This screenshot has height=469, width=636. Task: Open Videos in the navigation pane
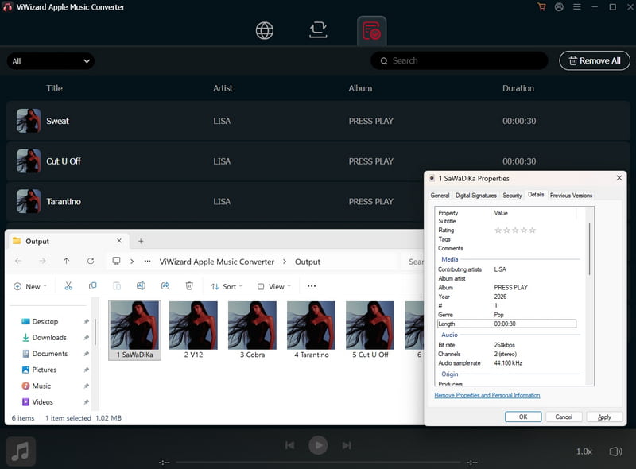(42, 402)
